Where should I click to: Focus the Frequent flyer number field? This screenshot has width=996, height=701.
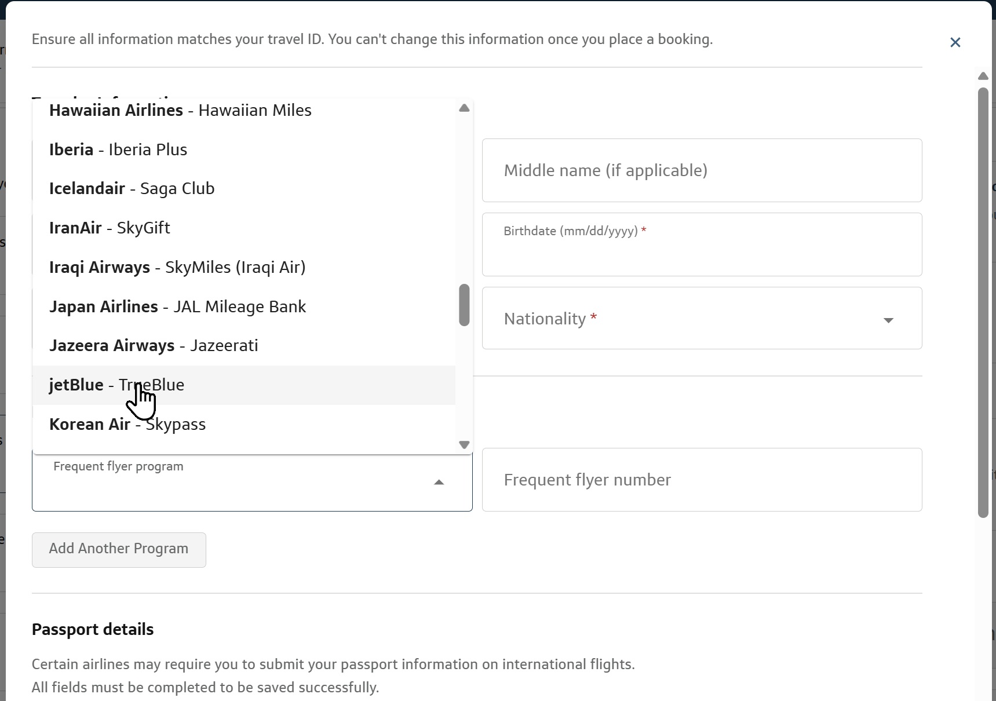(702, 480)
